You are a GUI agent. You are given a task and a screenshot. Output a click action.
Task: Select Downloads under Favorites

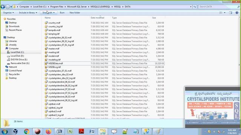coord(14,26)
